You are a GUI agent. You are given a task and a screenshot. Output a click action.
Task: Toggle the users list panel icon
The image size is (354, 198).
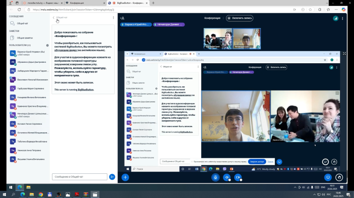(x=122, y=18)
